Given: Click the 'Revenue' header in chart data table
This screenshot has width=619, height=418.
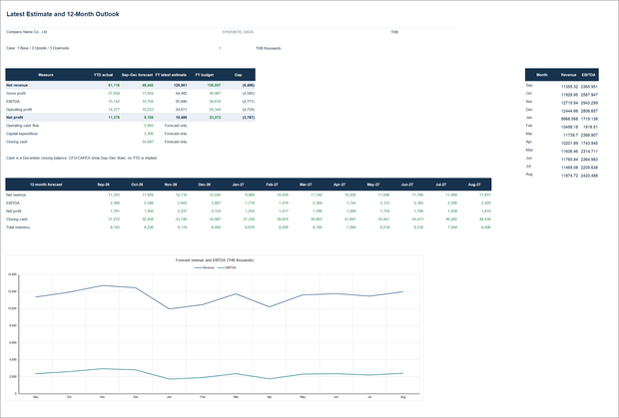Looking at the screenshot, I should 568,75.
